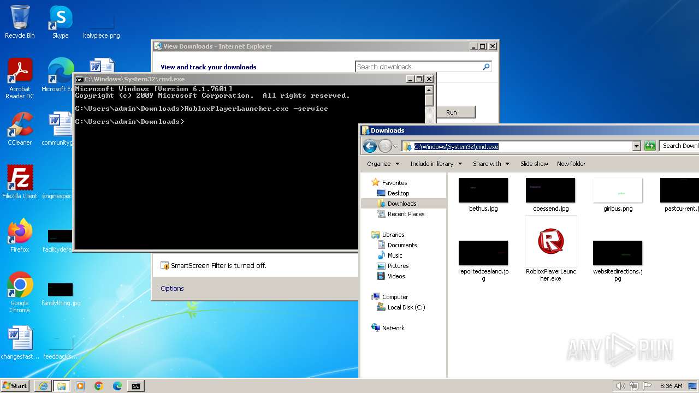699x393 pixels.
Task: Click New folder in explorer toolbar
Action: (x=571, y=164)
